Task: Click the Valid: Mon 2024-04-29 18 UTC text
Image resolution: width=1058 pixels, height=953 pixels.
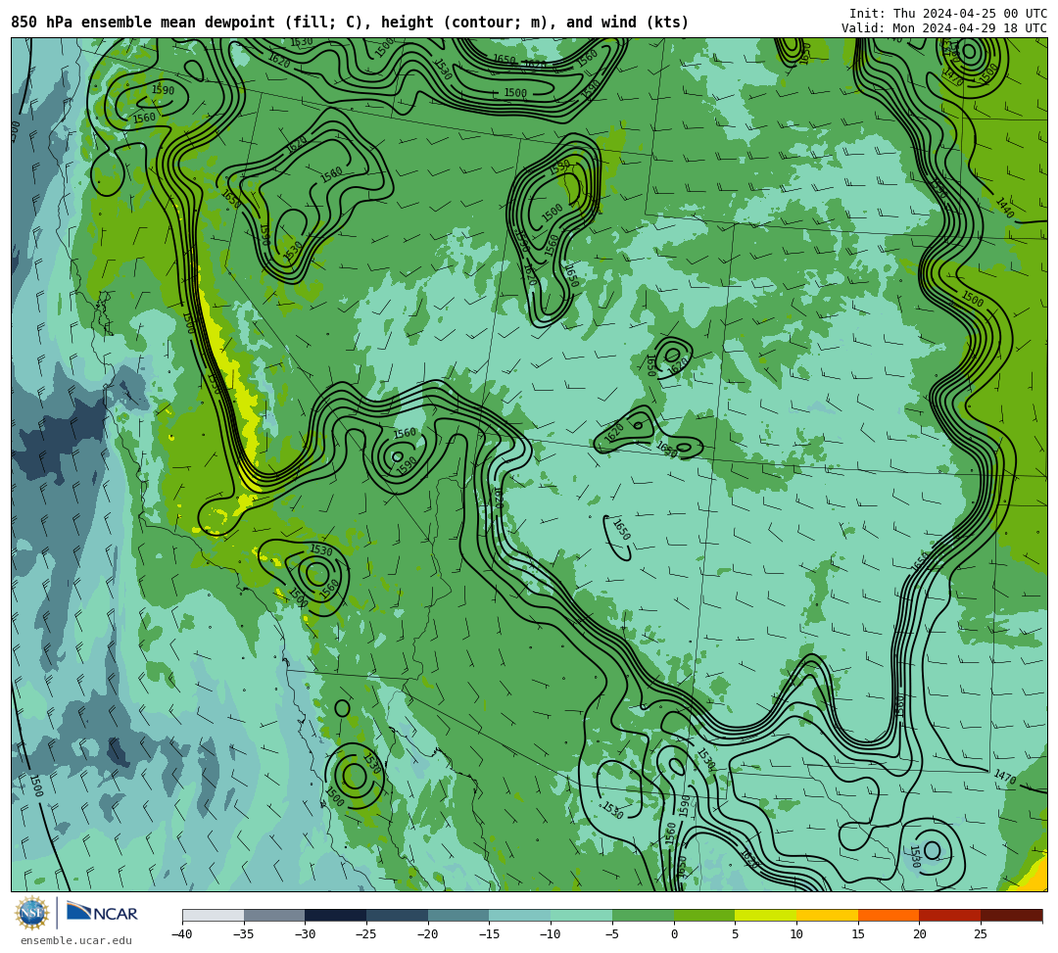Action: click(x=944, y=28)
